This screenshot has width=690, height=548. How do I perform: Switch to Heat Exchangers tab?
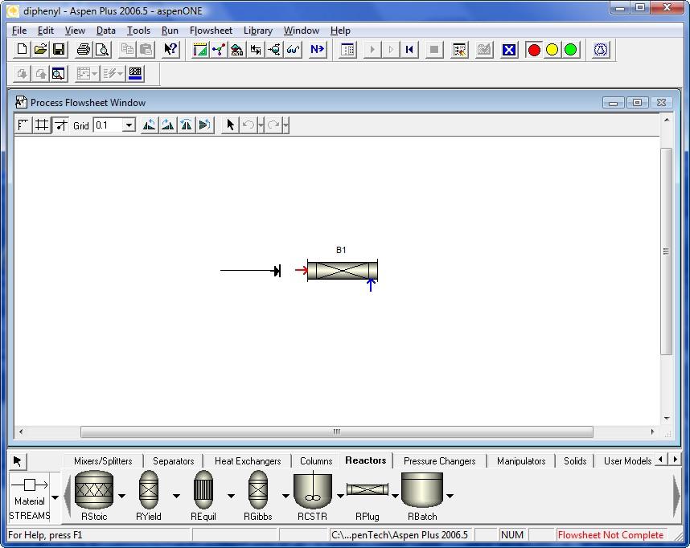coord(248,461)
